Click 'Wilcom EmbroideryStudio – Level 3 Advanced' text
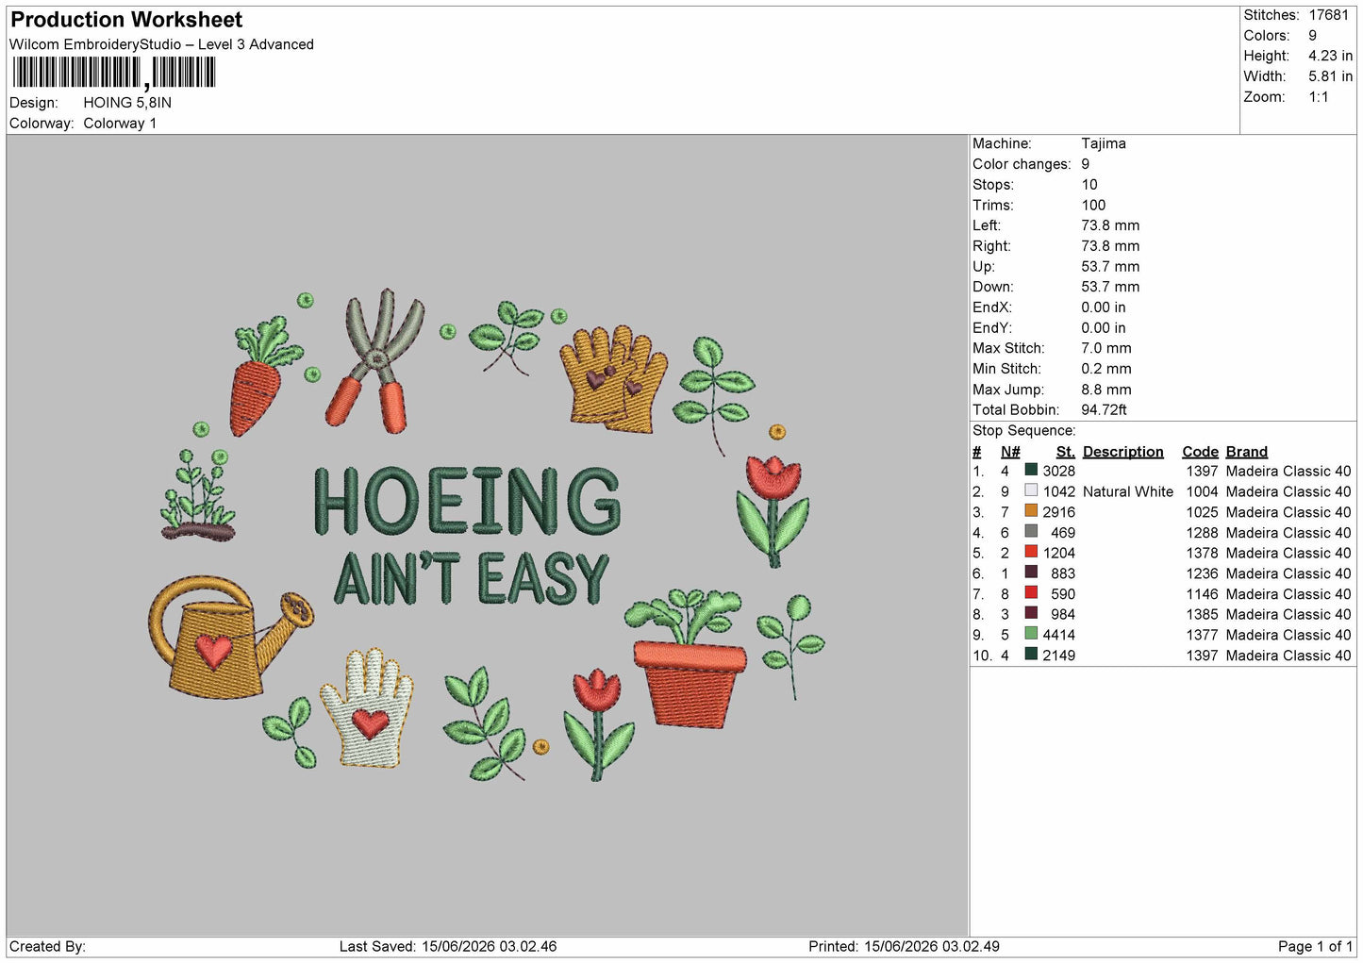This screenshot has height=963, width=1363. tap(161, 44)
